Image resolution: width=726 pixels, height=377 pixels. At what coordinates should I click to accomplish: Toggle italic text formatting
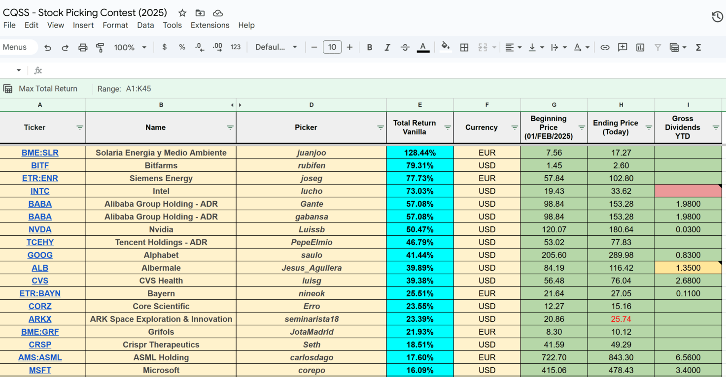point(387,47)
